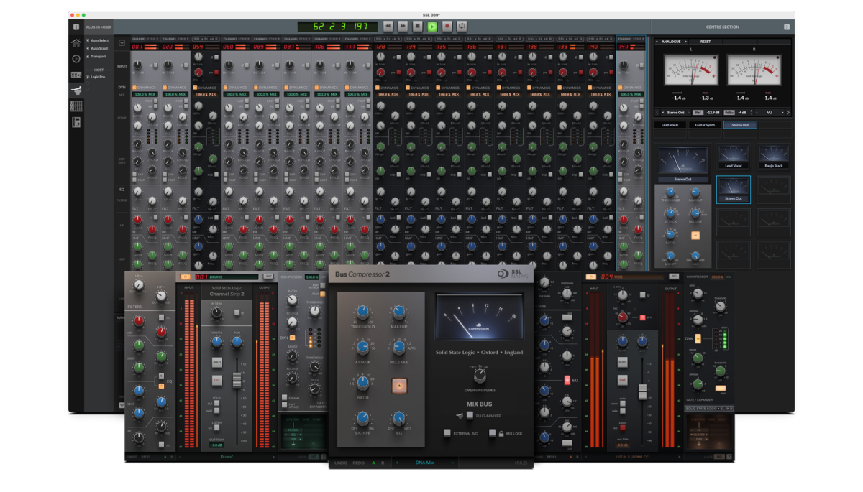This screenshot has width=863, height=492.
Task: Click the output fader on the 004 VOX strip
Action: pyautogui.click(x=641, y=391)
